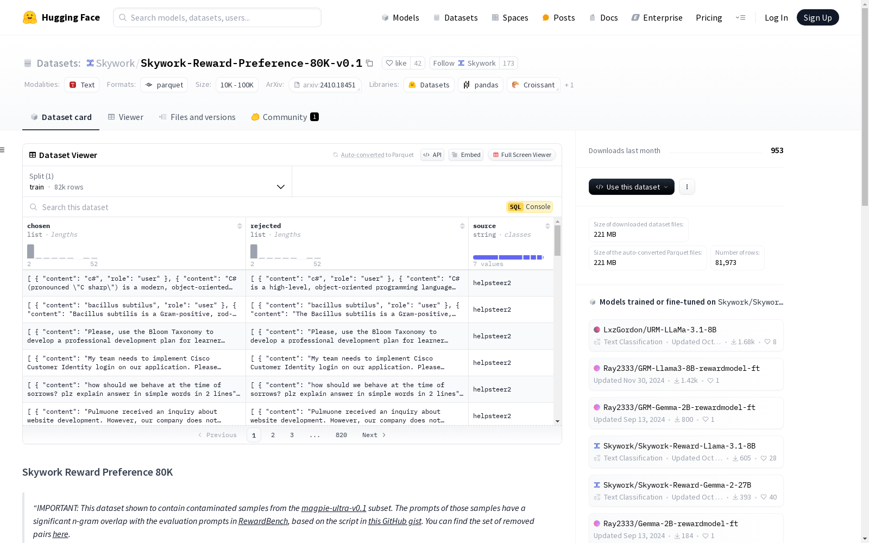Click the Log In link
The width and height of the screenshot is (869, 543).
776,17
